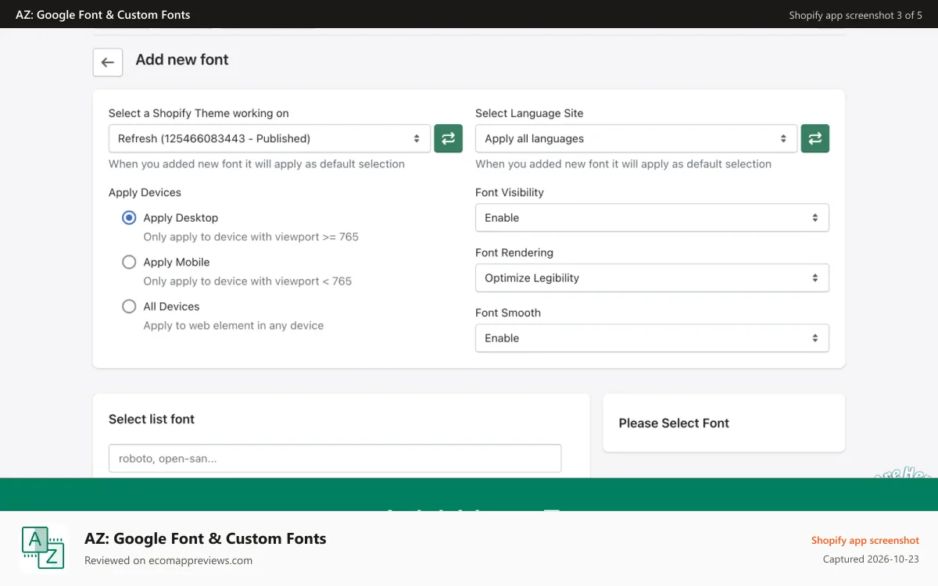Open Shopify Theme dropdown showing Refresh

270,138
